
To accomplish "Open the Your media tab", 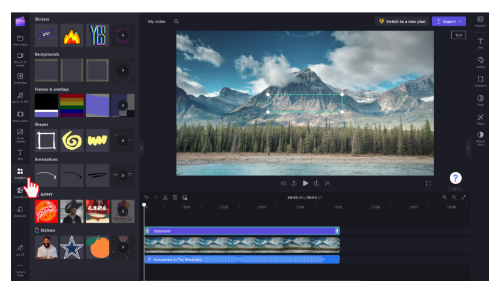I will click(x=20, y=40).
